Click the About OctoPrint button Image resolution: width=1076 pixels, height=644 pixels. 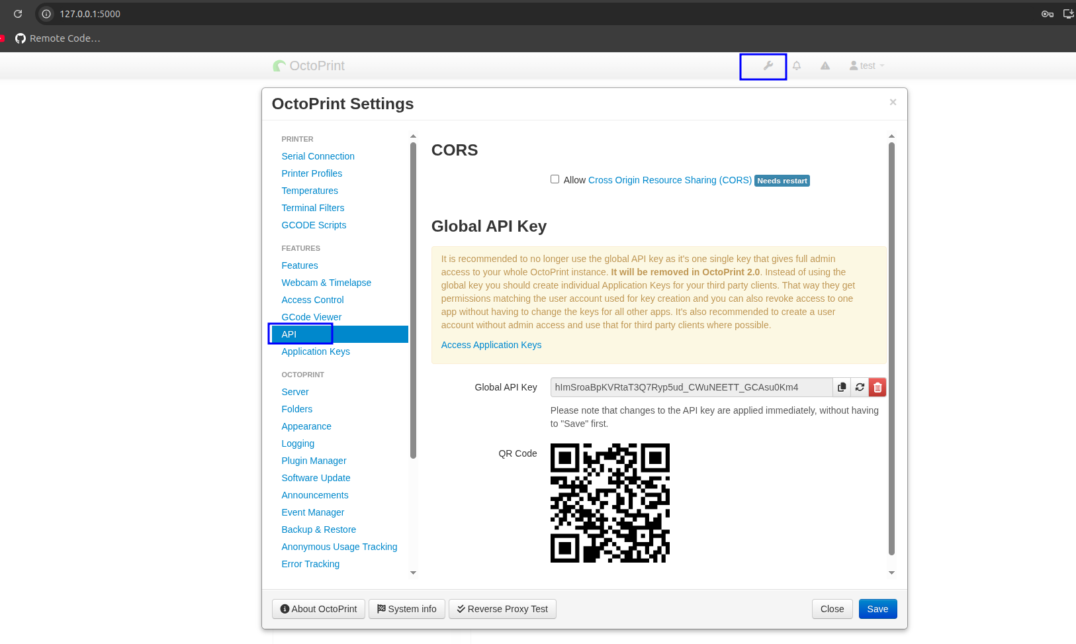click(x=318, y=609)
